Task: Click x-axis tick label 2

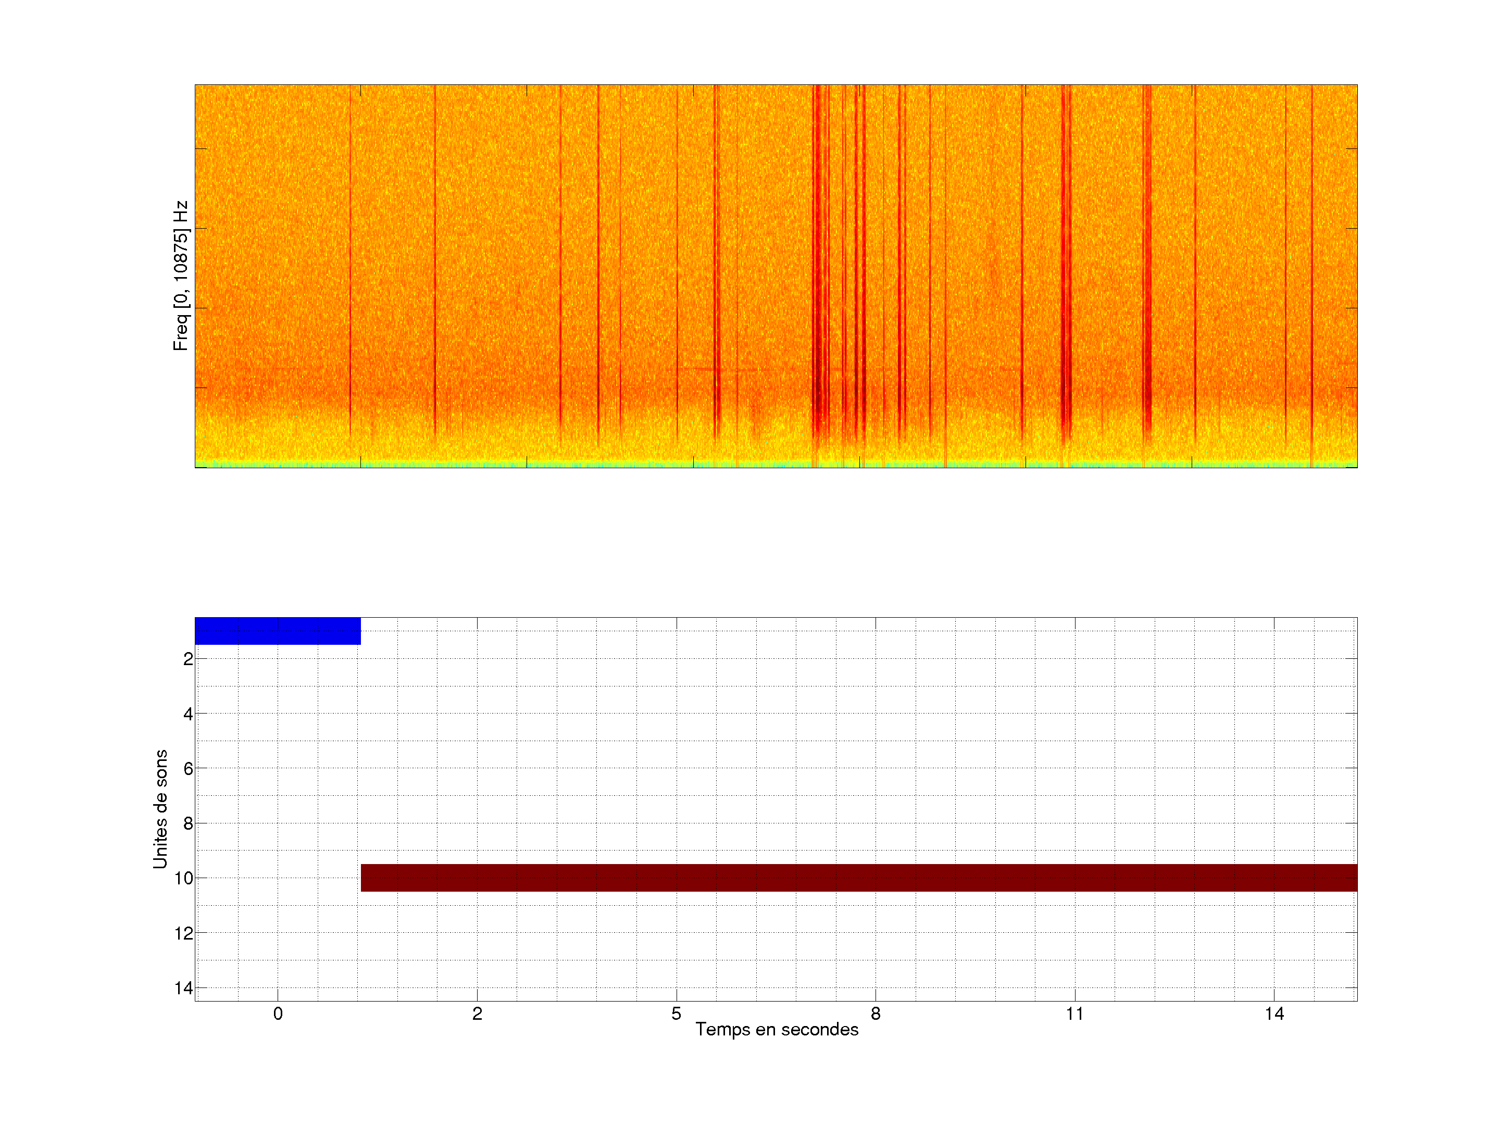Action: pyautogui.click(x=478, y=1014)
